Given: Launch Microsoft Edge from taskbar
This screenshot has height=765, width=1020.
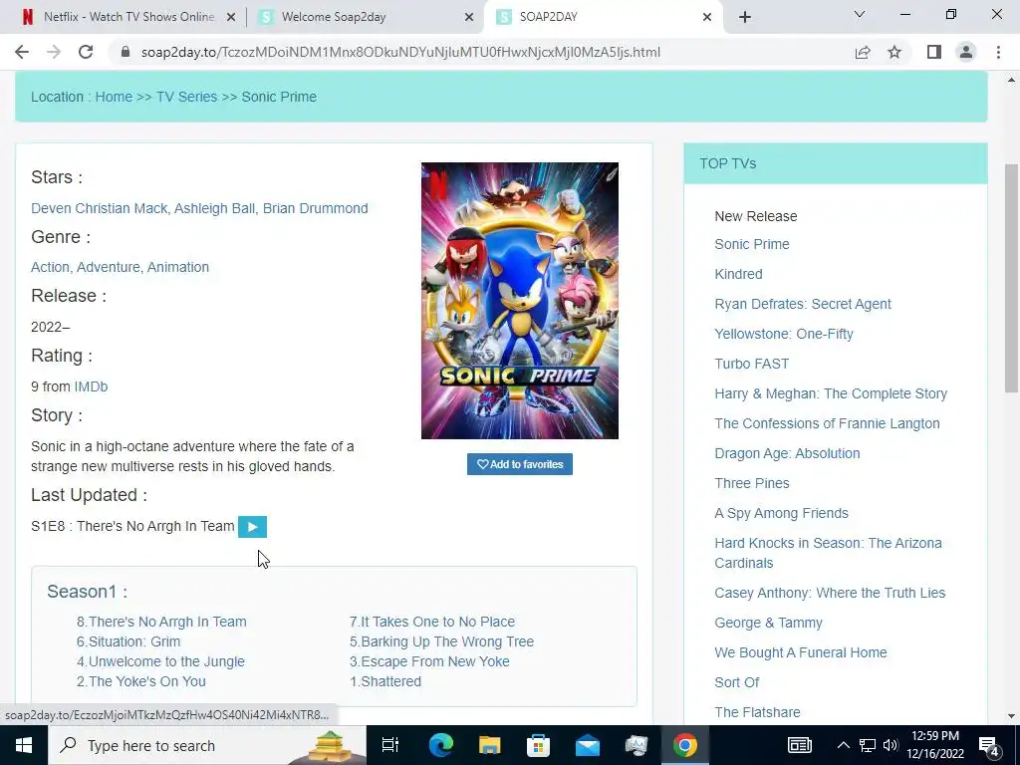Looking at the screenshot, I should click(x=440, y=745).
